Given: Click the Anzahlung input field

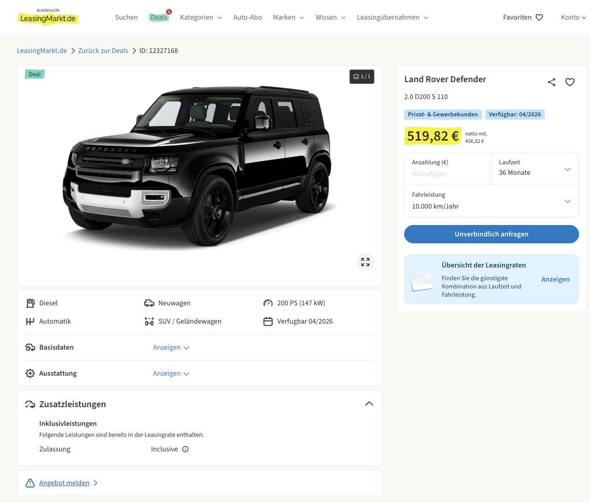Looking at the screenshot, I should 448,174.
